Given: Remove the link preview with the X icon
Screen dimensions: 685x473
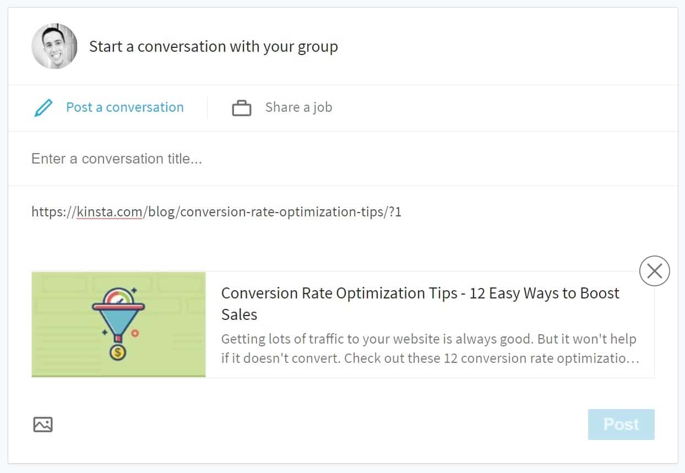Looking at the screenshot, I should (x=654, y=271).
